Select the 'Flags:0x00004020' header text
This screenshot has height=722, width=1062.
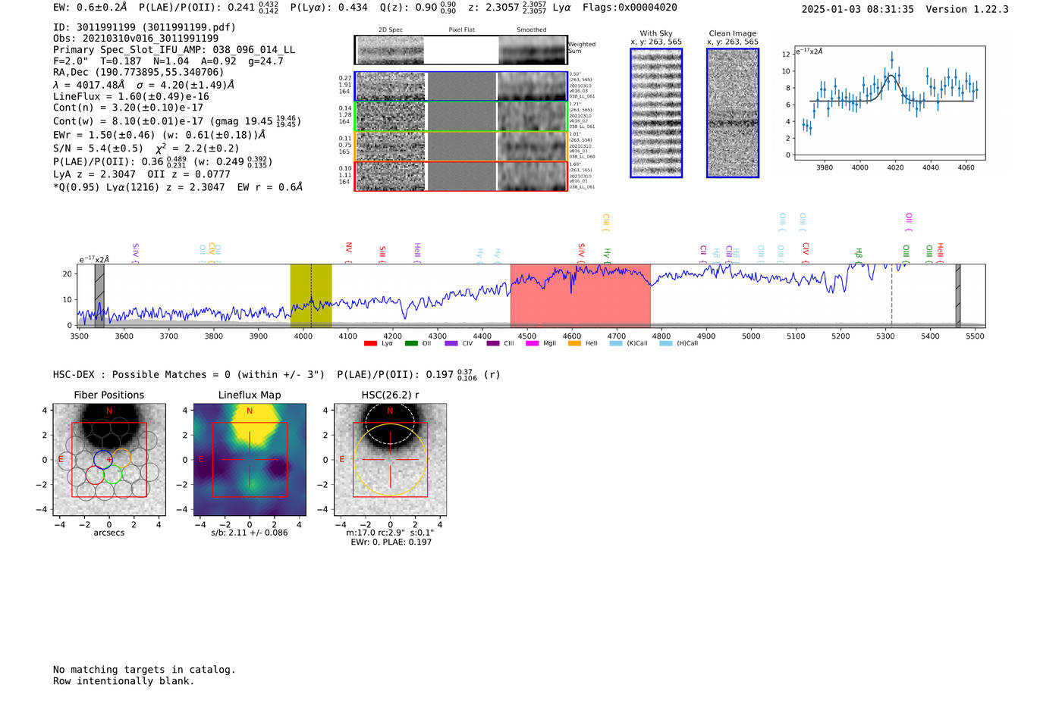(630, 8)
